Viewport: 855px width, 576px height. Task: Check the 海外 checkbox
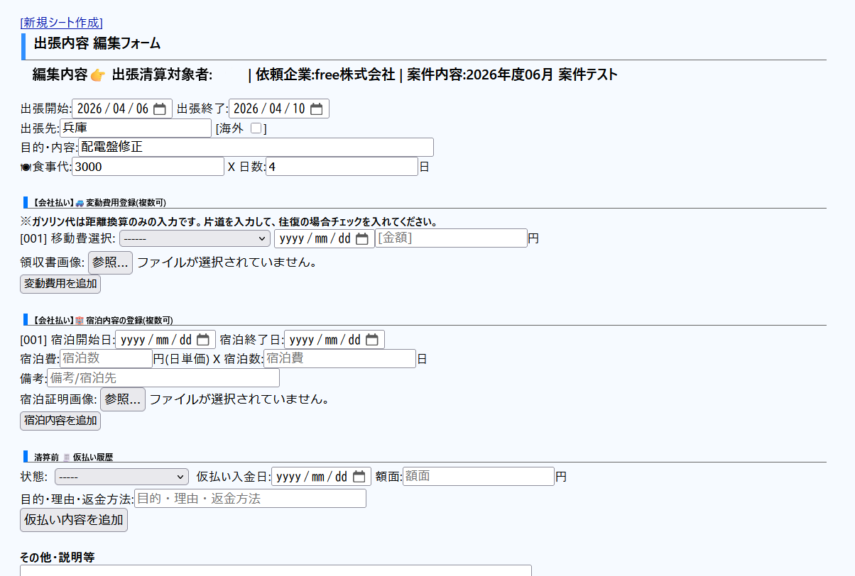click(256, 128)
